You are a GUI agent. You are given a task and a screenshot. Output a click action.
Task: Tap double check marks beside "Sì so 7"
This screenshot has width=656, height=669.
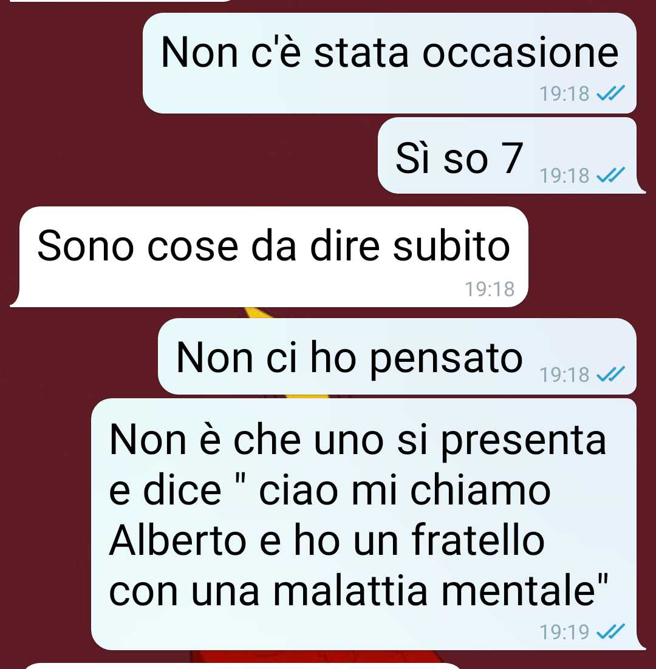tap(610, 175)
